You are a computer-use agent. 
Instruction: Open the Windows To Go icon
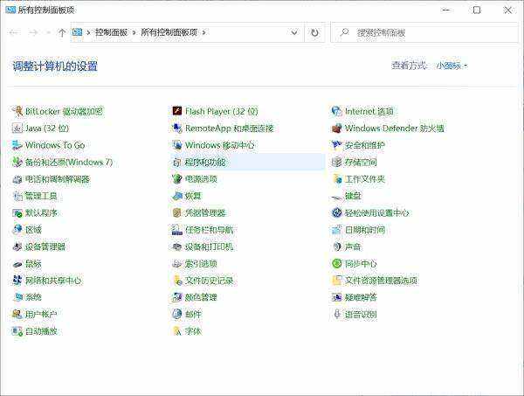[17, 145]
